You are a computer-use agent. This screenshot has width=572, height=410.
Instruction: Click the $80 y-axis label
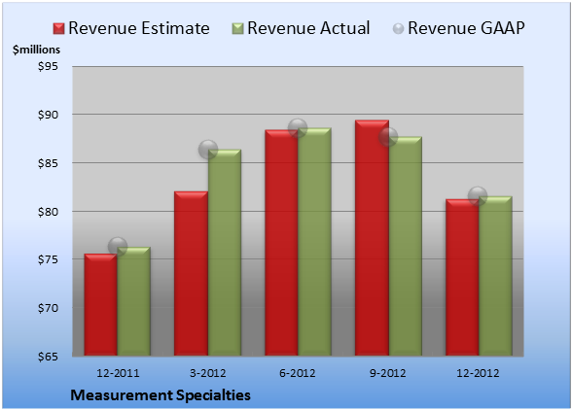click(48, 212)
